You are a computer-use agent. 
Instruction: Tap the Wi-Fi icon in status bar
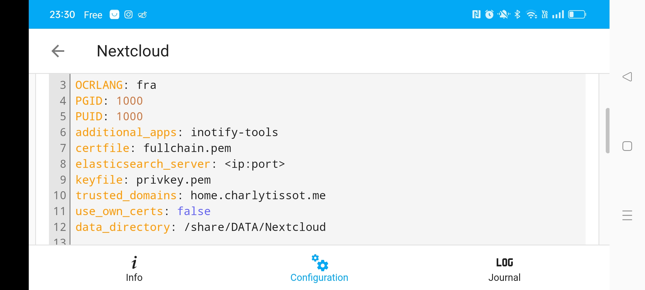coord(531,15)
